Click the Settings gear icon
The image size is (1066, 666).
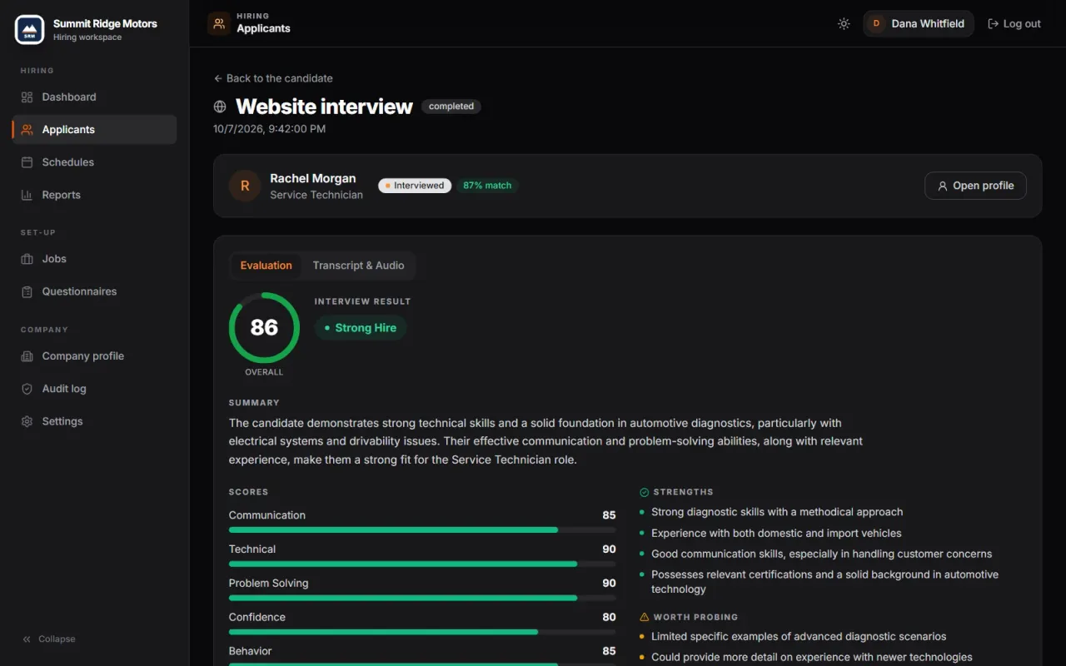tap(27, 421)
